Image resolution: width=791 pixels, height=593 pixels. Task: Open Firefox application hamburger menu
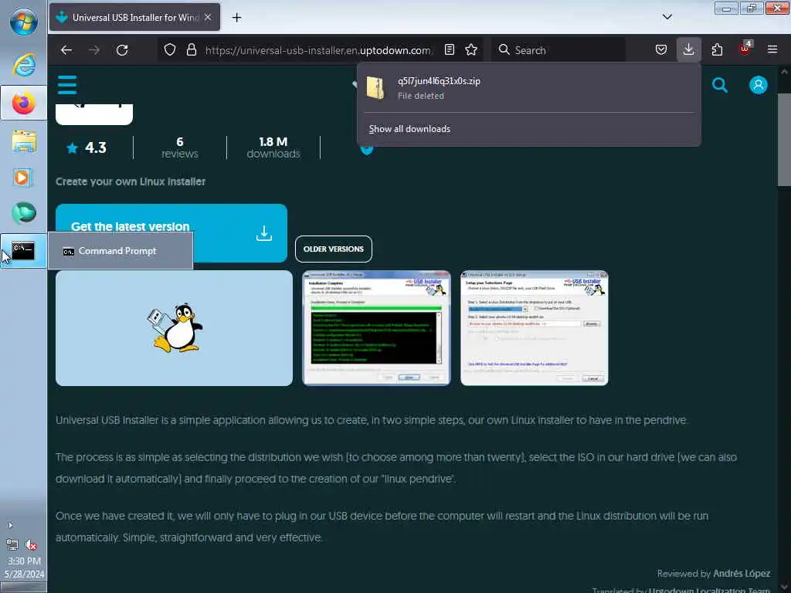tap(772, 49)
